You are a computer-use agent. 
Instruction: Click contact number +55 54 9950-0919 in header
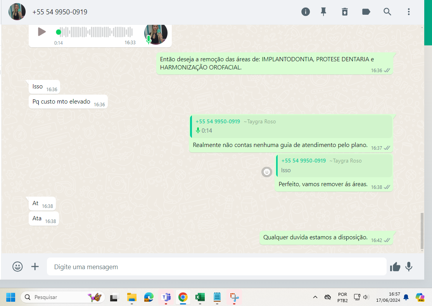coord(60,12)
